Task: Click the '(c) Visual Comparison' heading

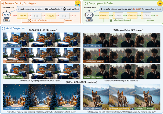Action: pyautogui.click(x=14, y=28)
